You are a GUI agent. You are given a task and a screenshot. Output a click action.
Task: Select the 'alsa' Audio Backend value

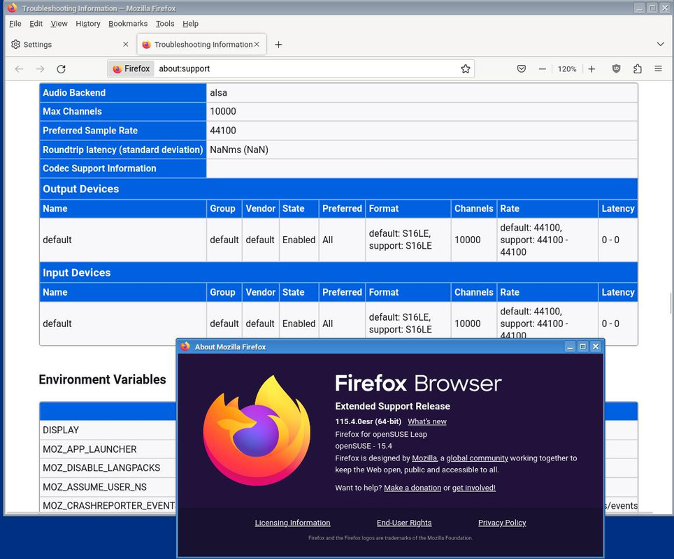pyautogui.click(x=218, y=93)
